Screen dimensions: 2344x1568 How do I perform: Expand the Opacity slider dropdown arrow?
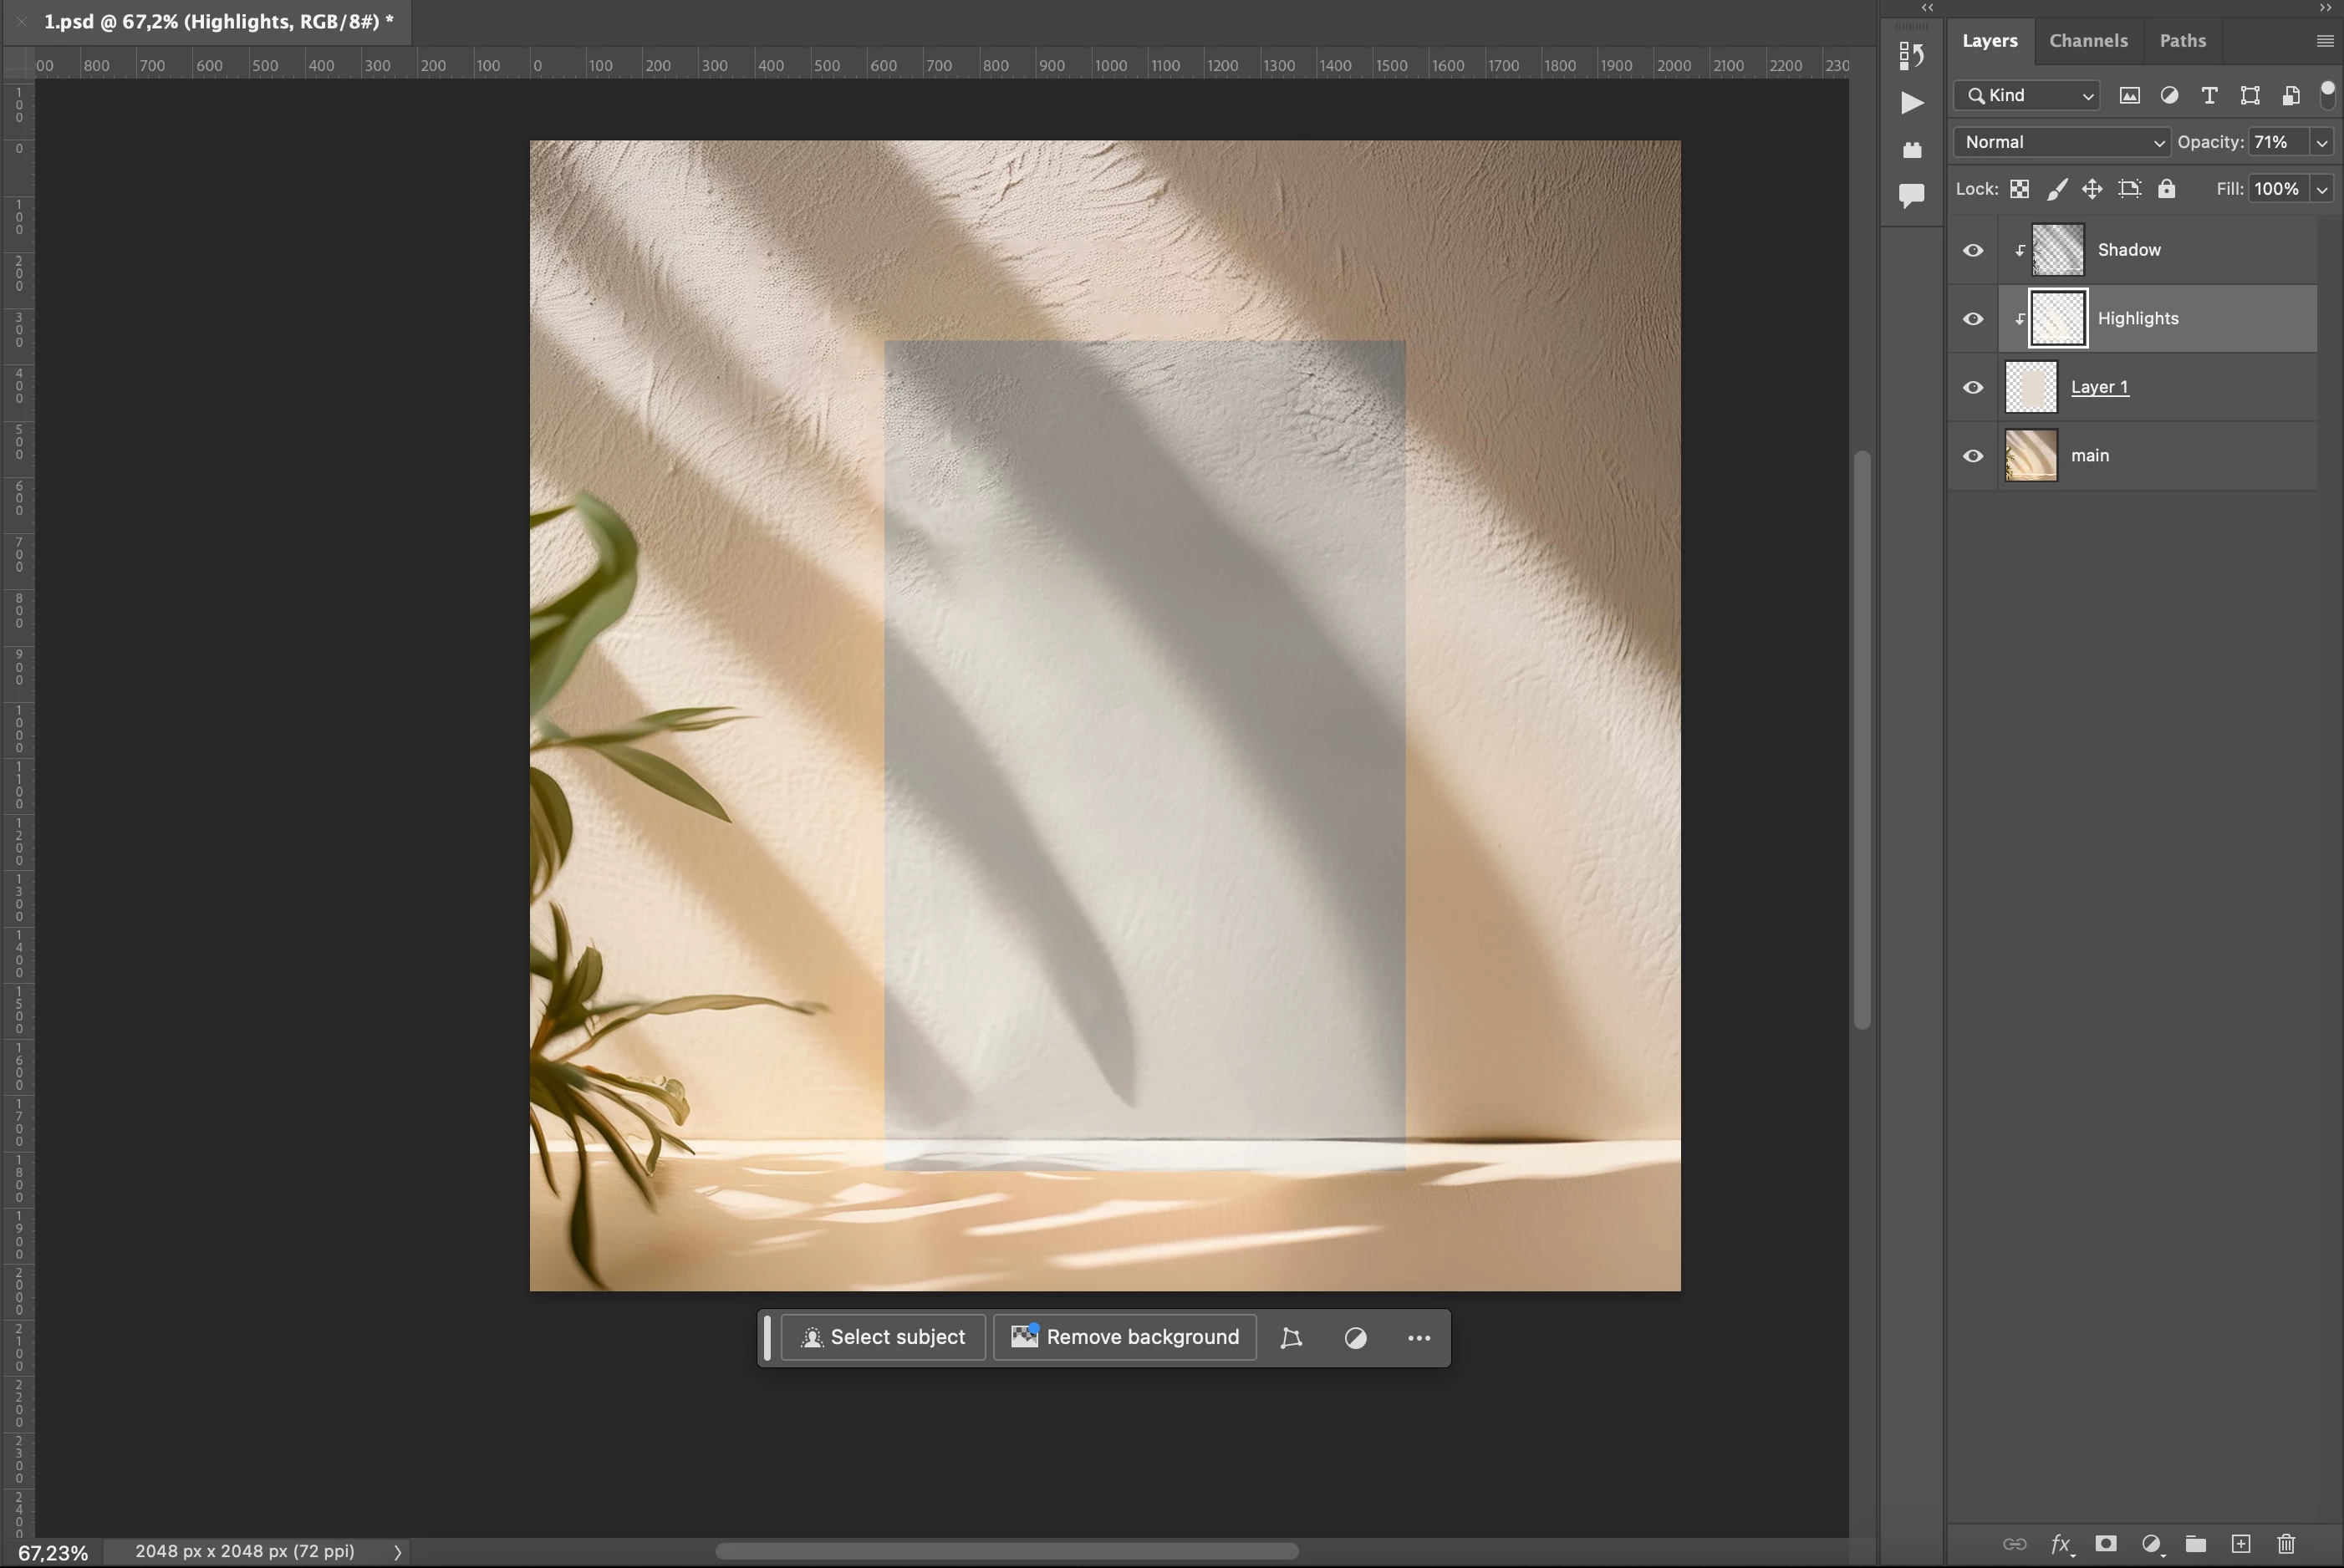(x=2322, y=142)
